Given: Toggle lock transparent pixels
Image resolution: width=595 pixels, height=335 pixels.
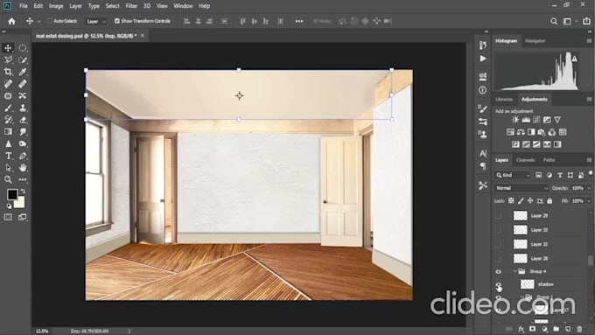Looking at the screenshot, I should point(511,200).
